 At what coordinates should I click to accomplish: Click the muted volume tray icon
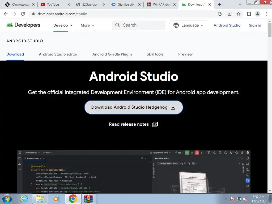[x=245, y=199]
